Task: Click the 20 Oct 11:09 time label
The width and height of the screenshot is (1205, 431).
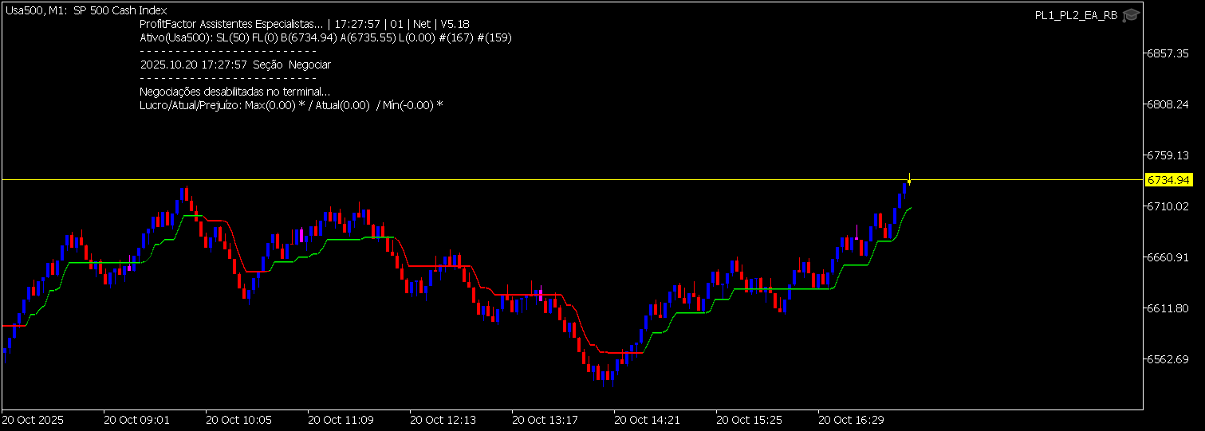Action: click(x=341, y=419)
